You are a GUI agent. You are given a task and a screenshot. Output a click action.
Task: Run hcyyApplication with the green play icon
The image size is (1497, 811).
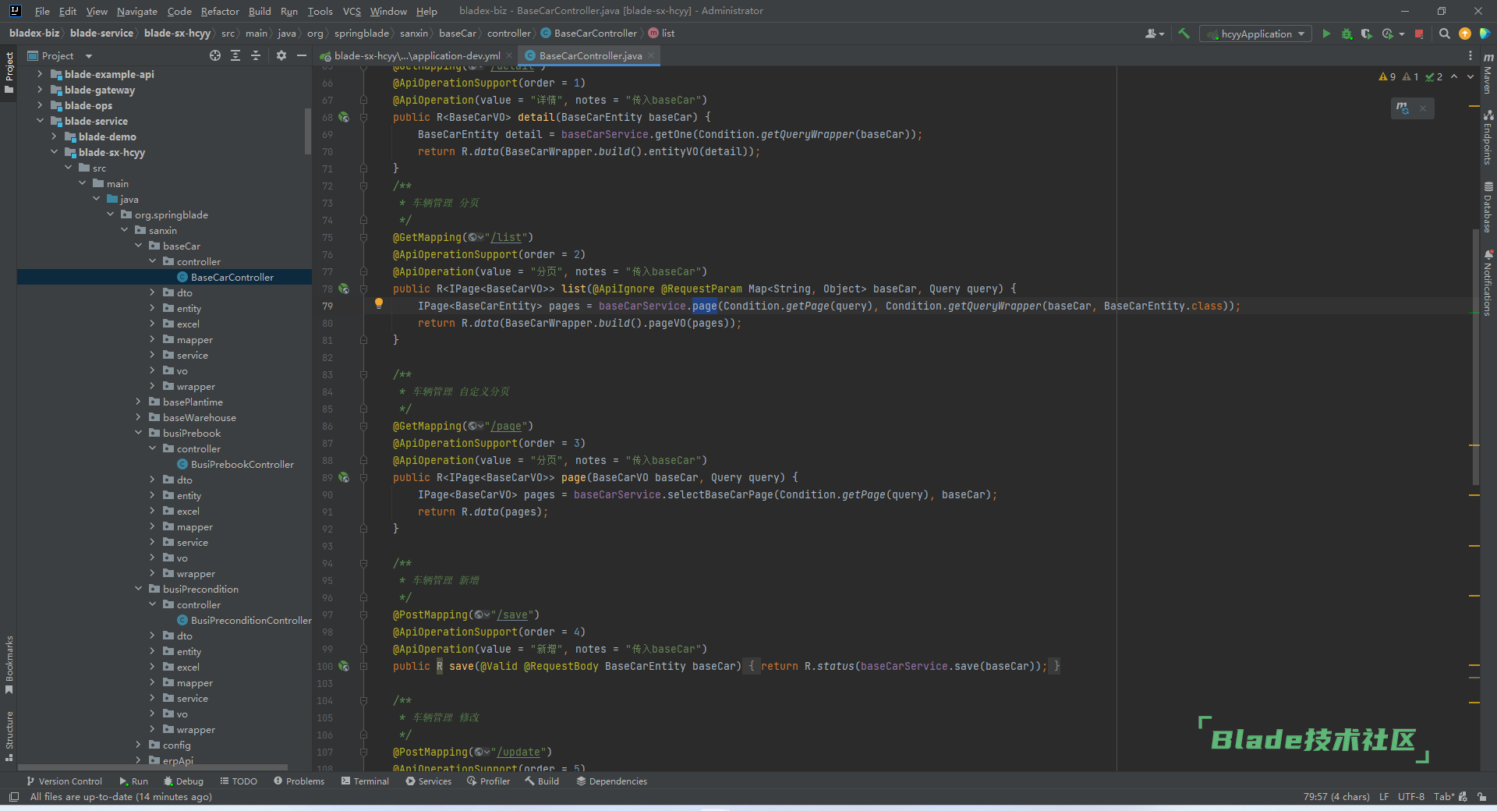pyautogui.click(x=1326, y=34)
